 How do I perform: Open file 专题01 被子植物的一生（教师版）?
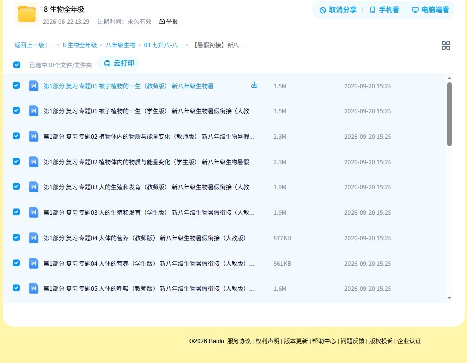point(131,86)
